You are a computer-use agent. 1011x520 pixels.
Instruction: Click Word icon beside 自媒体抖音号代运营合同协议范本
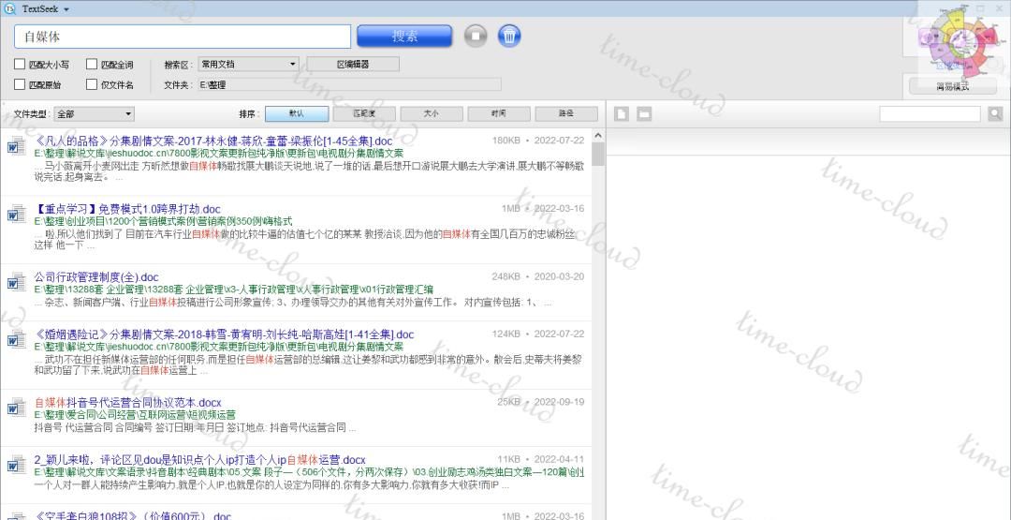pyautogui.click(x=17, y=408)
